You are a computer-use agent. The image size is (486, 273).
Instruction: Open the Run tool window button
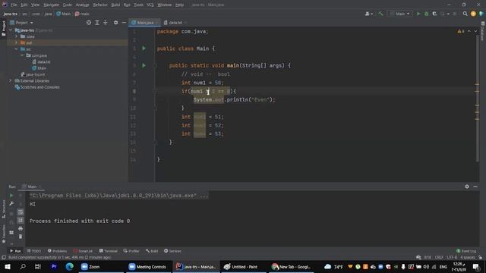(15, 251)
